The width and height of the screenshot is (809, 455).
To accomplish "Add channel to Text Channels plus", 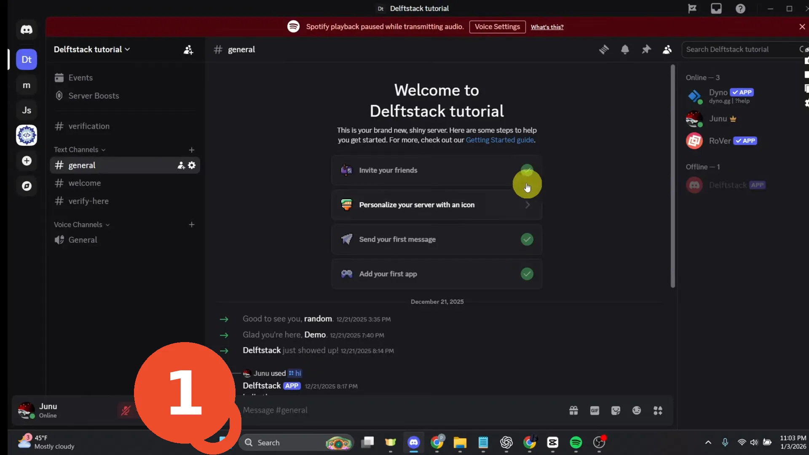I will [x=192, y=150].
